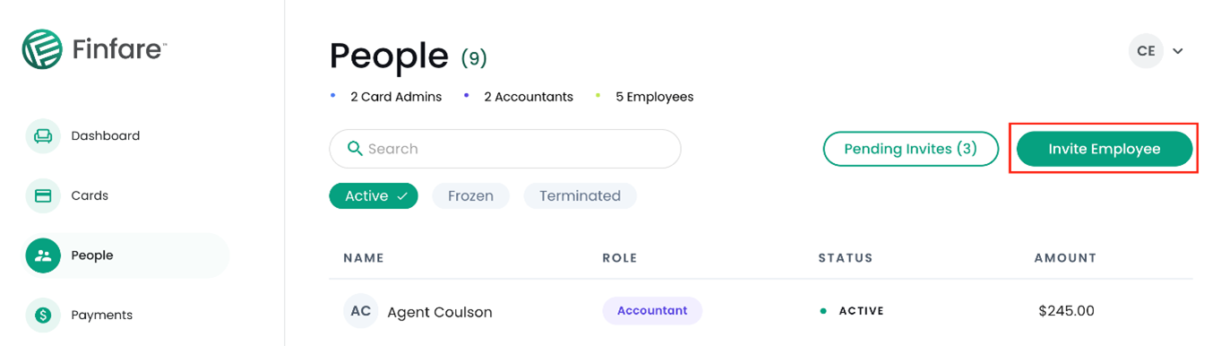Open the Payments dollar icon
1221x346 pixels.
[x=43, y=315]
